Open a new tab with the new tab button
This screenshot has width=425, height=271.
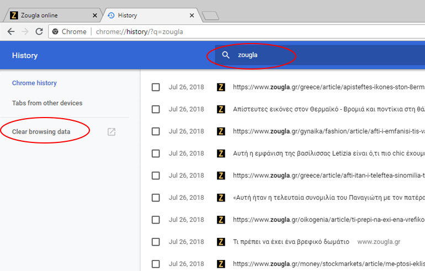(210, 16)
